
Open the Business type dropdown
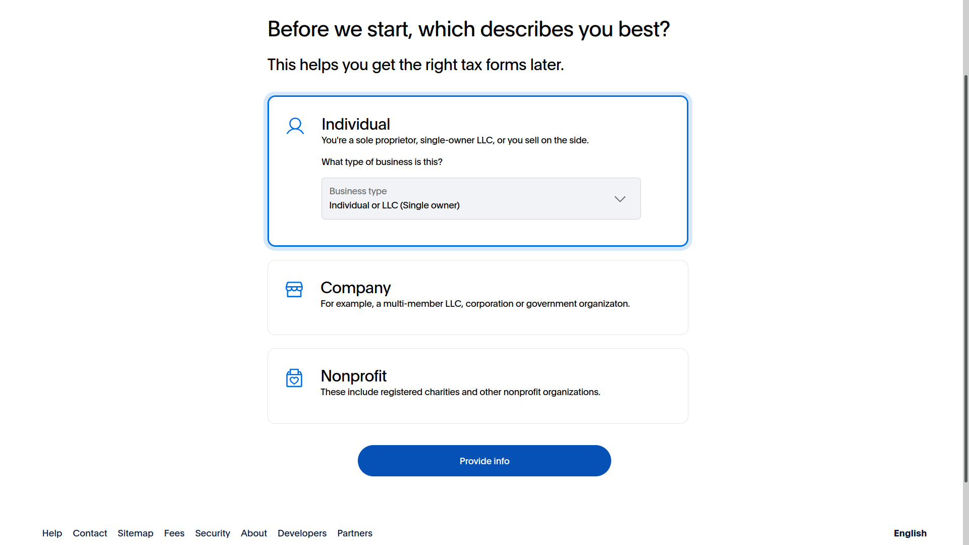coord(480,198)
